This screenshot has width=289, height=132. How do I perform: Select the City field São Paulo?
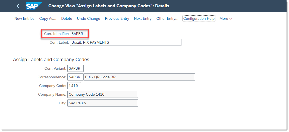(x=103, y=103)
